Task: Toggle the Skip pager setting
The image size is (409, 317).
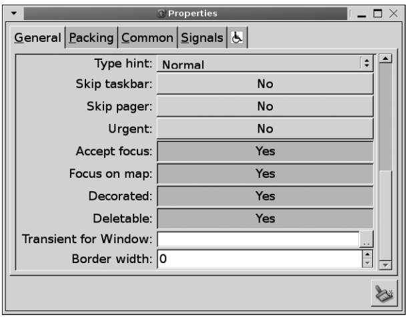Action: (265, 107)
